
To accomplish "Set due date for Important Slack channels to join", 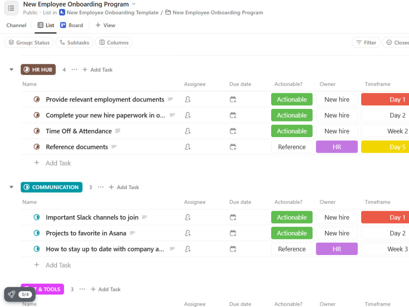I will (x=233, y=217).
